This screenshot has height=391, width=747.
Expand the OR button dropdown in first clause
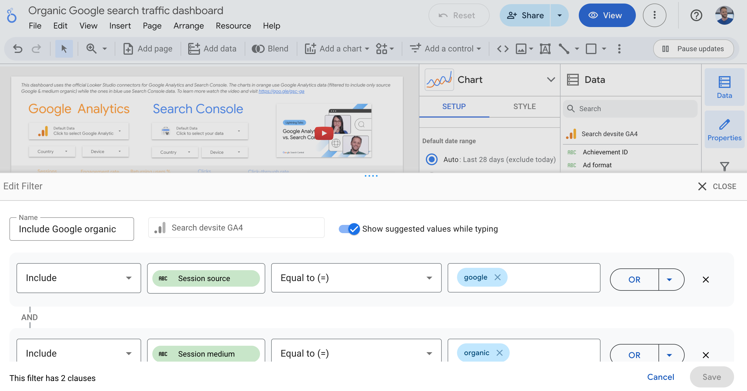670,279
